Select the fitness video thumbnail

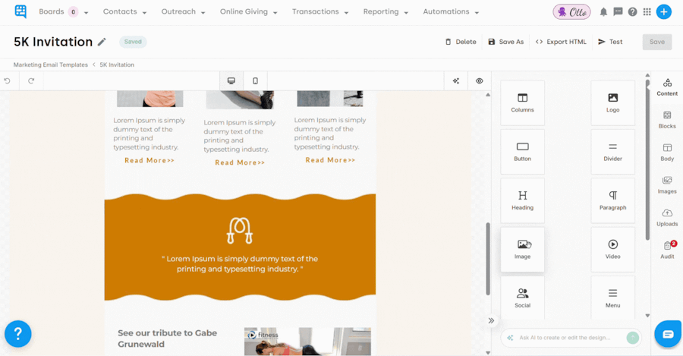pyautogui.click(x=307, y=342)
